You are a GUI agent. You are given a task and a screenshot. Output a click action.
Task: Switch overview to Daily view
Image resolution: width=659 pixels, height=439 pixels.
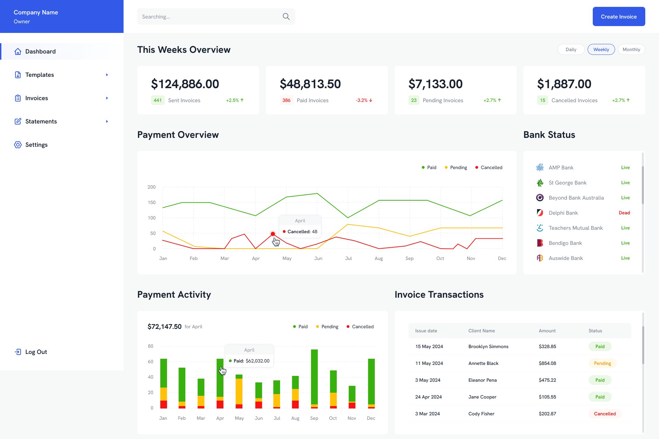pos(571,49)
